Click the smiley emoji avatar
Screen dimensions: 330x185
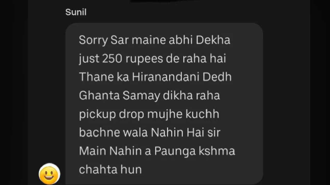49,174
